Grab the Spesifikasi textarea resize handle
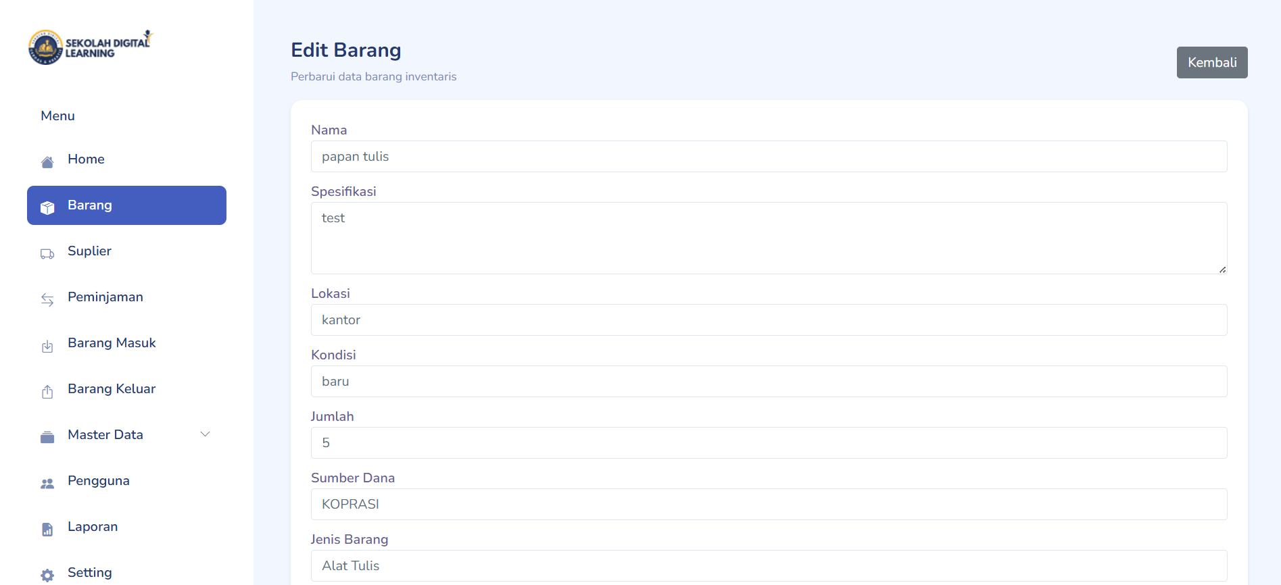Screen dimensions: 1281x585 click(x=1222, y=270)
